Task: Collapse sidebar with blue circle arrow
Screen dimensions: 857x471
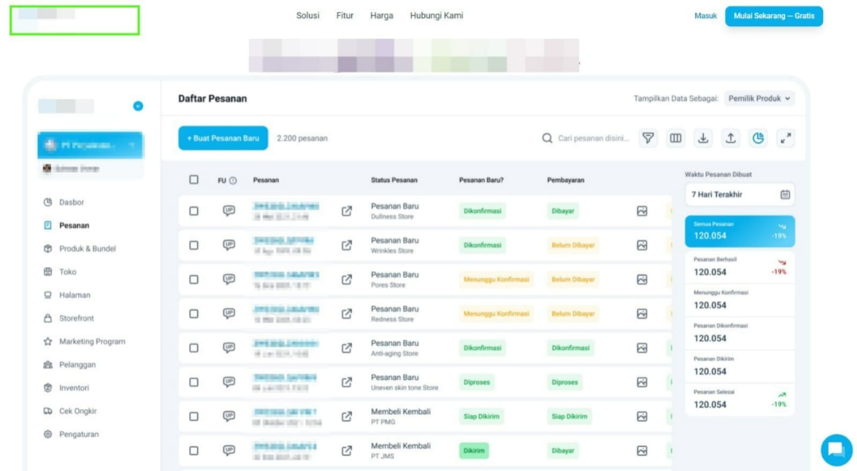Action: [x=138, y=106]
